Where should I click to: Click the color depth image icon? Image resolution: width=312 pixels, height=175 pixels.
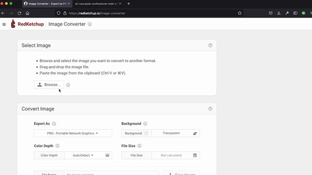107,156
